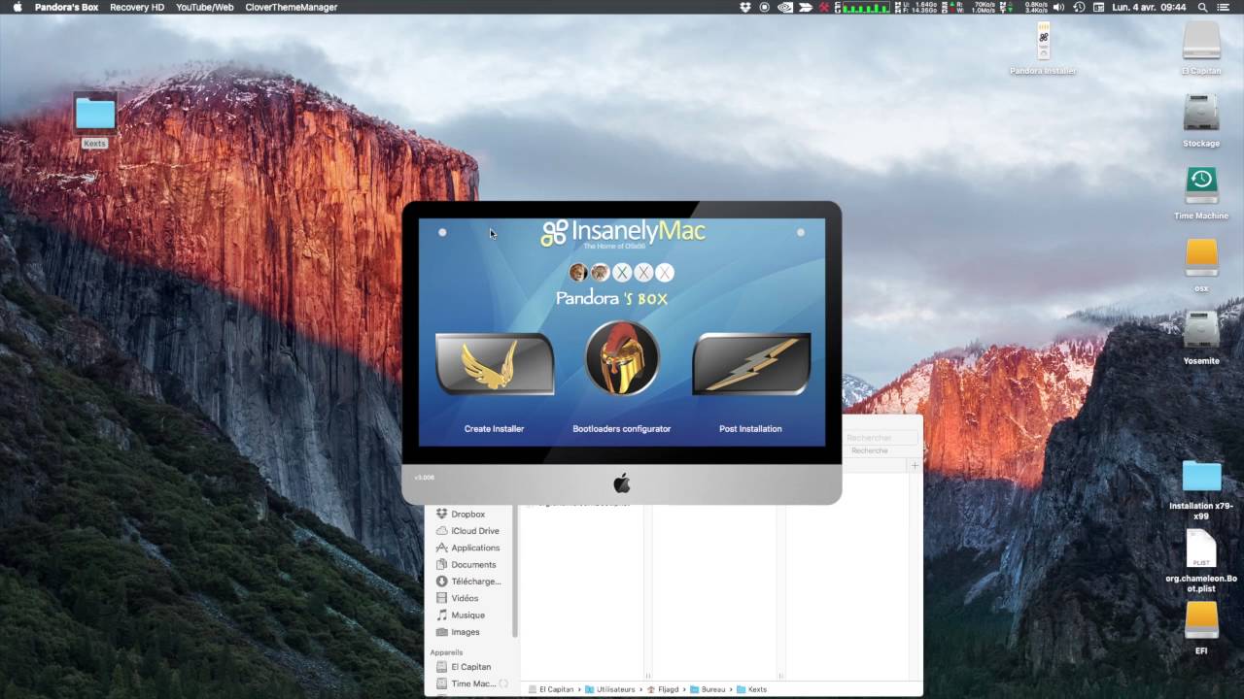1244x699 pixels.
Task: Click the Dropbox menu bar icon
Action: click(745, 7)
